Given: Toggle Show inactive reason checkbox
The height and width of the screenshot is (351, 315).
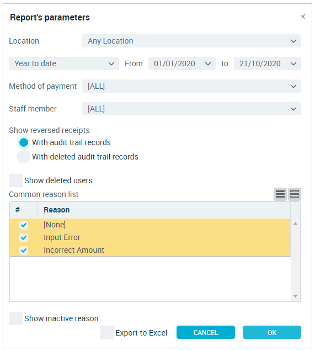Looking at the screenshot, I should click(16, 318).
